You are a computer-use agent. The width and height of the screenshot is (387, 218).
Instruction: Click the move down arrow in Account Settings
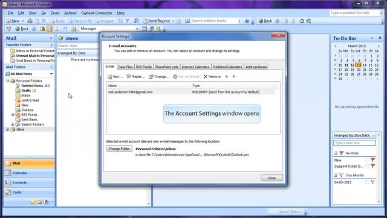(234, 77)
